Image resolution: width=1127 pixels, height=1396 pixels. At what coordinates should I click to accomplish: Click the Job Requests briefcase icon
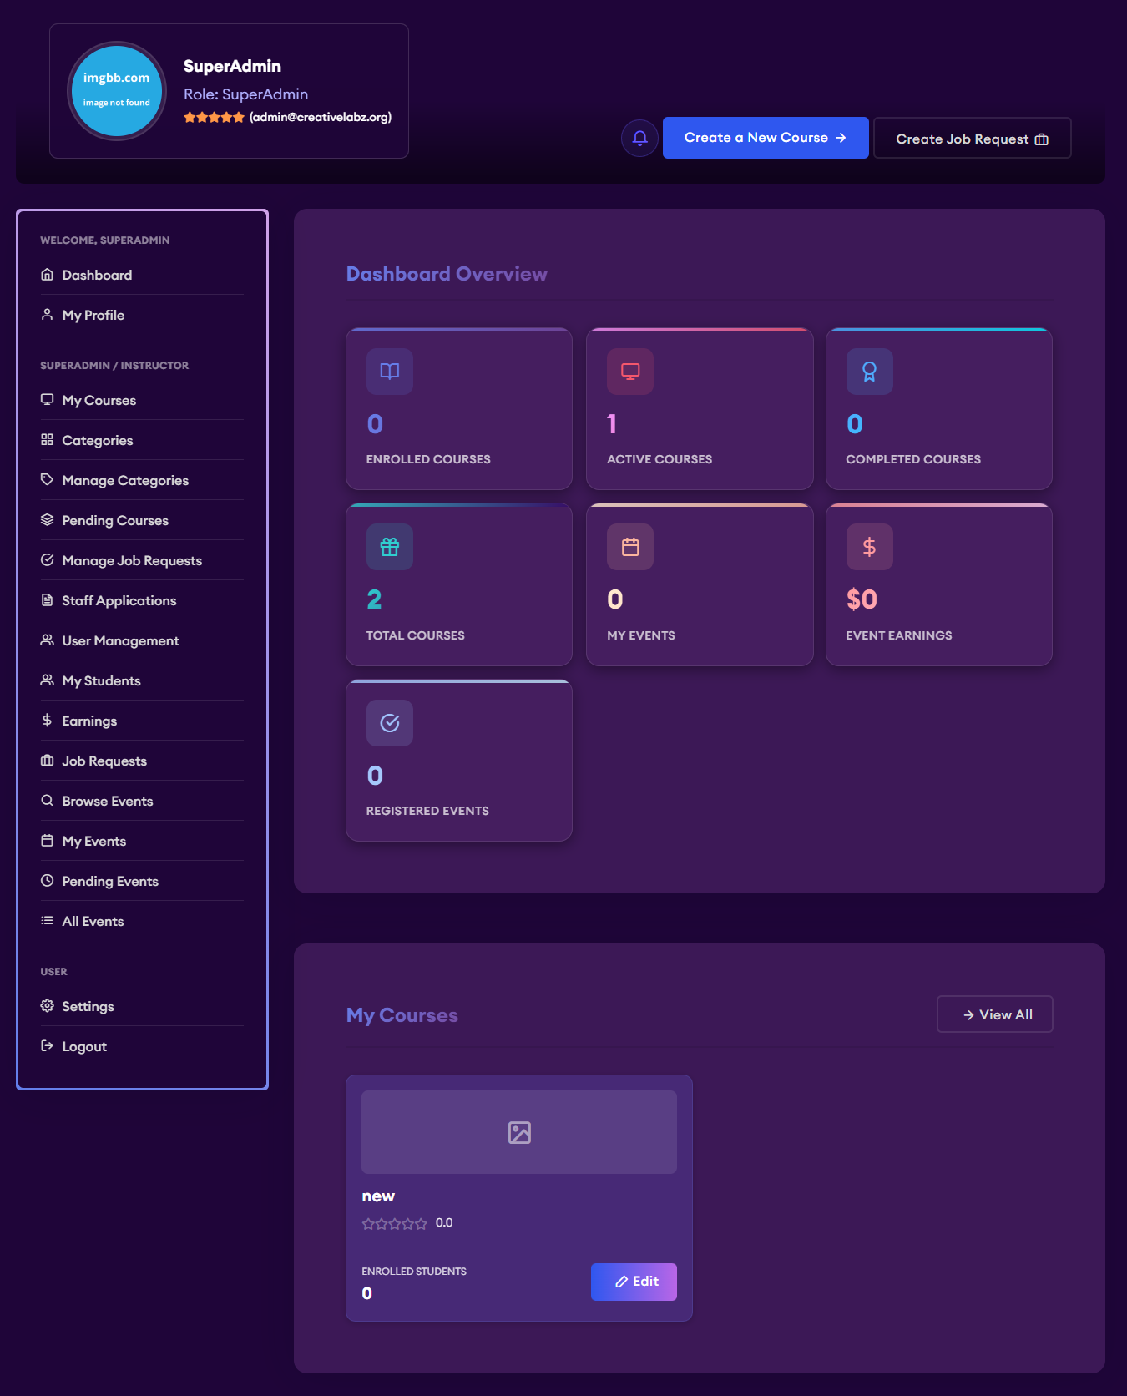point(48,761)
